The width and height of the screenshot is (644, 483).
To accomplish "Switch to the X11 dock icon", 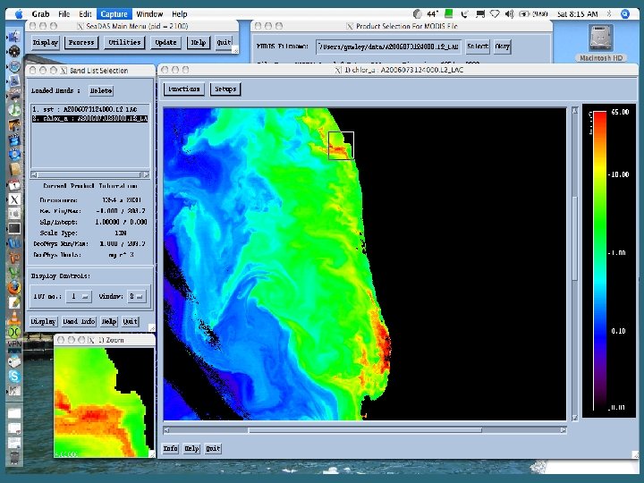I will 14,199.
